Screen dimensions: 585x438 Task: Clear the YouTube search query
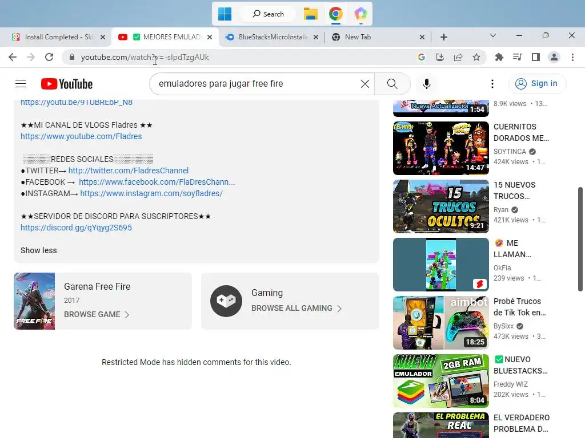365,84
